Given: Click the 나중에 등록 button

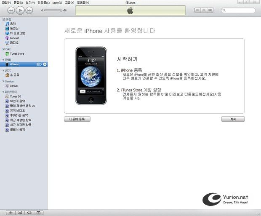Looking at the screenshot, I should (x=77, y=119).
